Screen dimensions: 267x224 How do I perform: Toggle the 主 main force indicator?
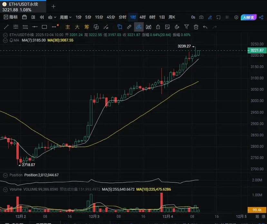(68, 27)
